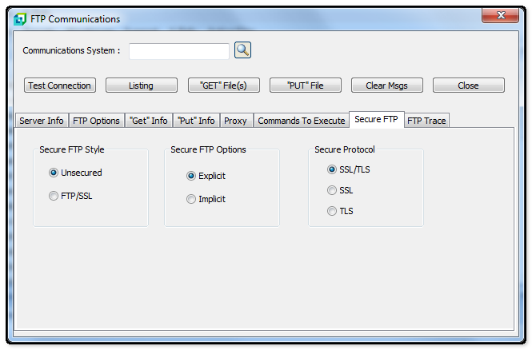Click the magnifying glass search icon
The width and height of the screenshot is (532, 350).
click(242, 50)
